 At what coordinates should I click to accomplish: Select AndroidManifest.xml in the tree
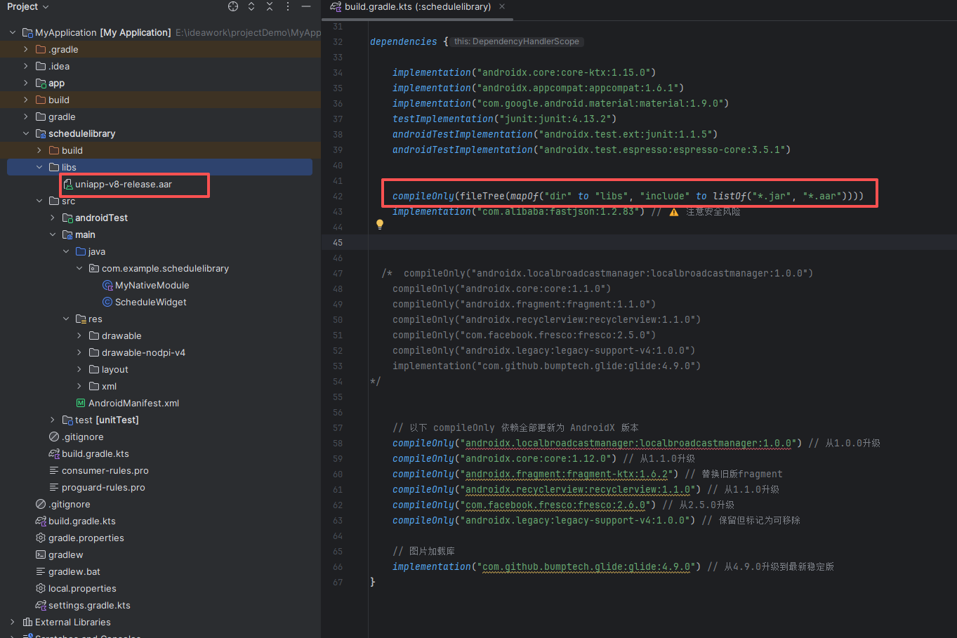tap(133, 403)
